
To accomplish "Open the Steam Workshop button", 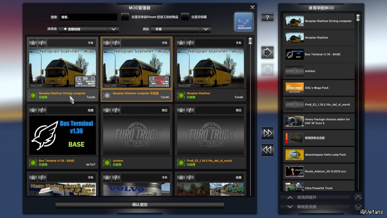I will 244,22.
